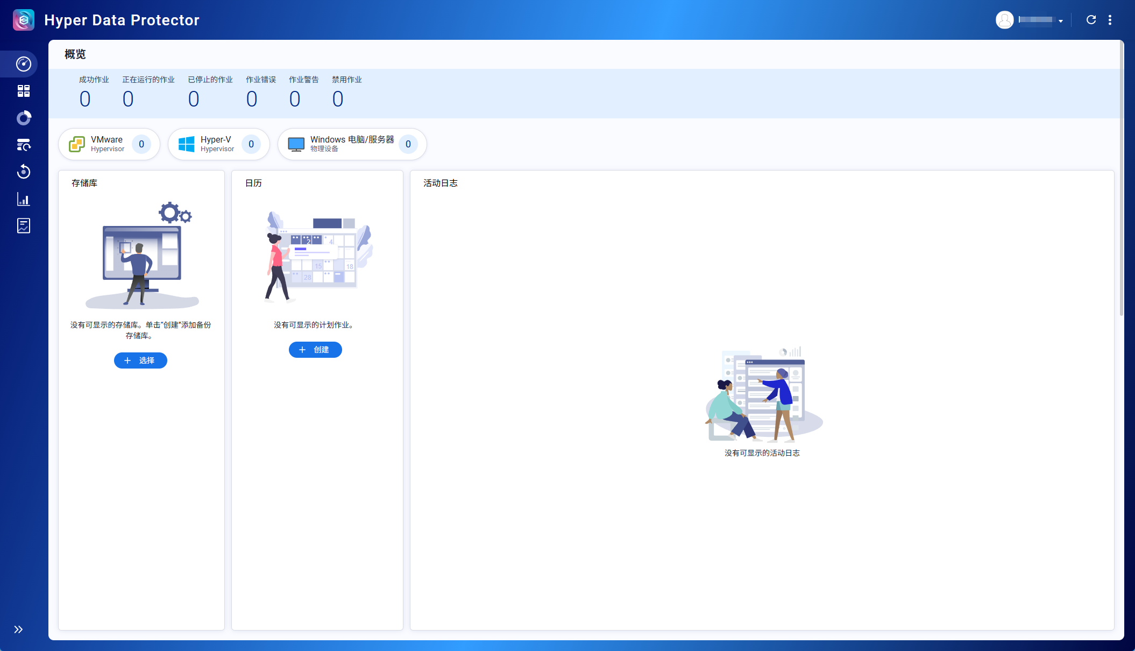Open the Overview dashboard sidebar icon
Screen dimensions: 1135x651
23,64
